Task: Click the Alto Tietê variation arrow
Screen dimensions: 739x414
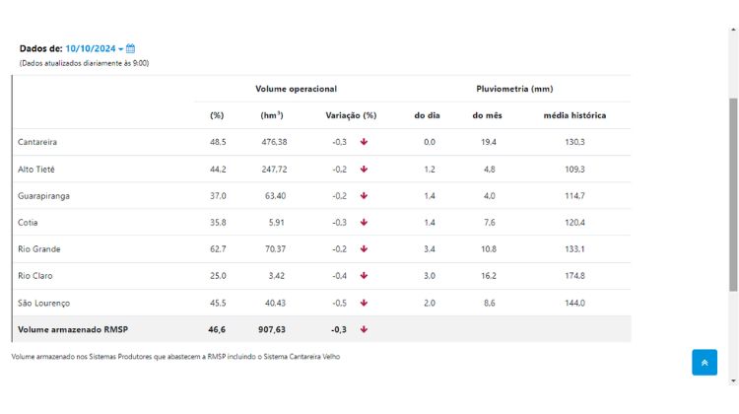Action: pos(364,169)
